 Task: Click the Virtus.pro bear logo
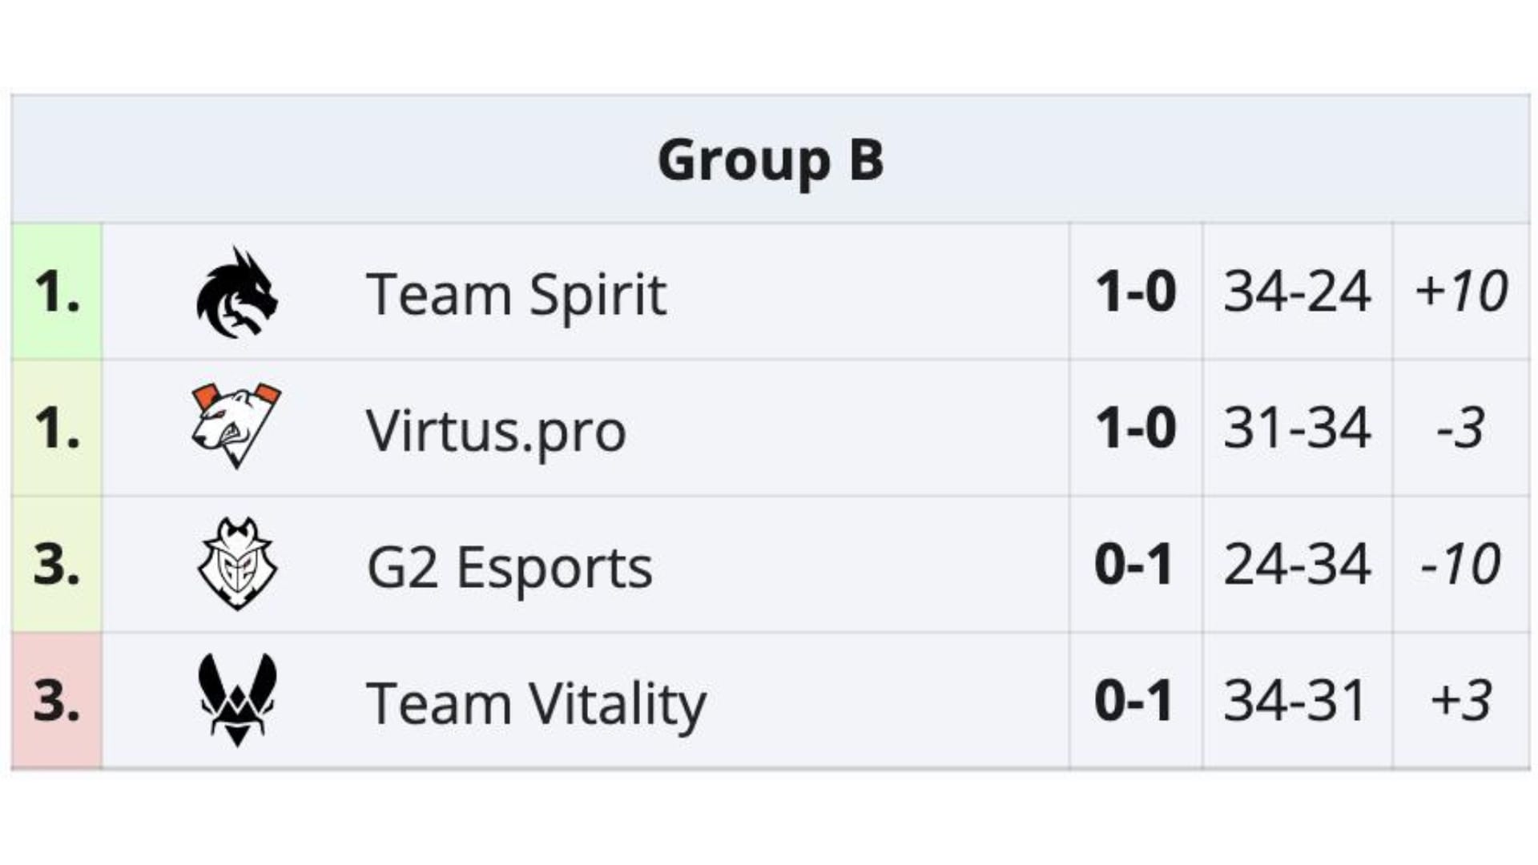(x=236, y=426)
